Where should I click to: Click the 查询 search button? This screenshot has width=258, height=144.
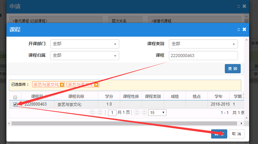[x=232, y=69]
